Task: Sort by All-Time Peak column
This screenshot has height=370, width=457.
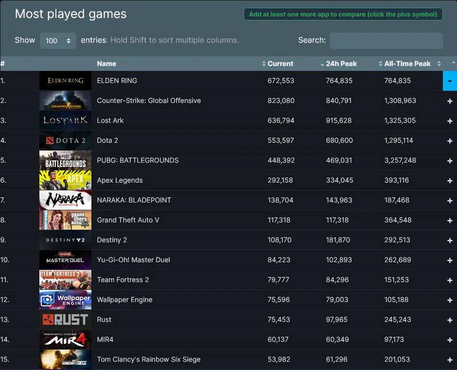Action: [x=407, y=64]
